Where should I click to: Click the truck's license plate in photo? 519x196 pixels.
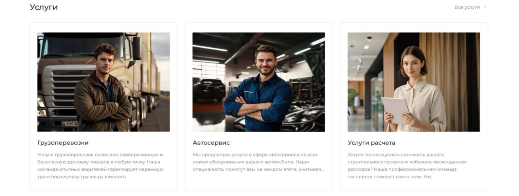coord(71,123)
